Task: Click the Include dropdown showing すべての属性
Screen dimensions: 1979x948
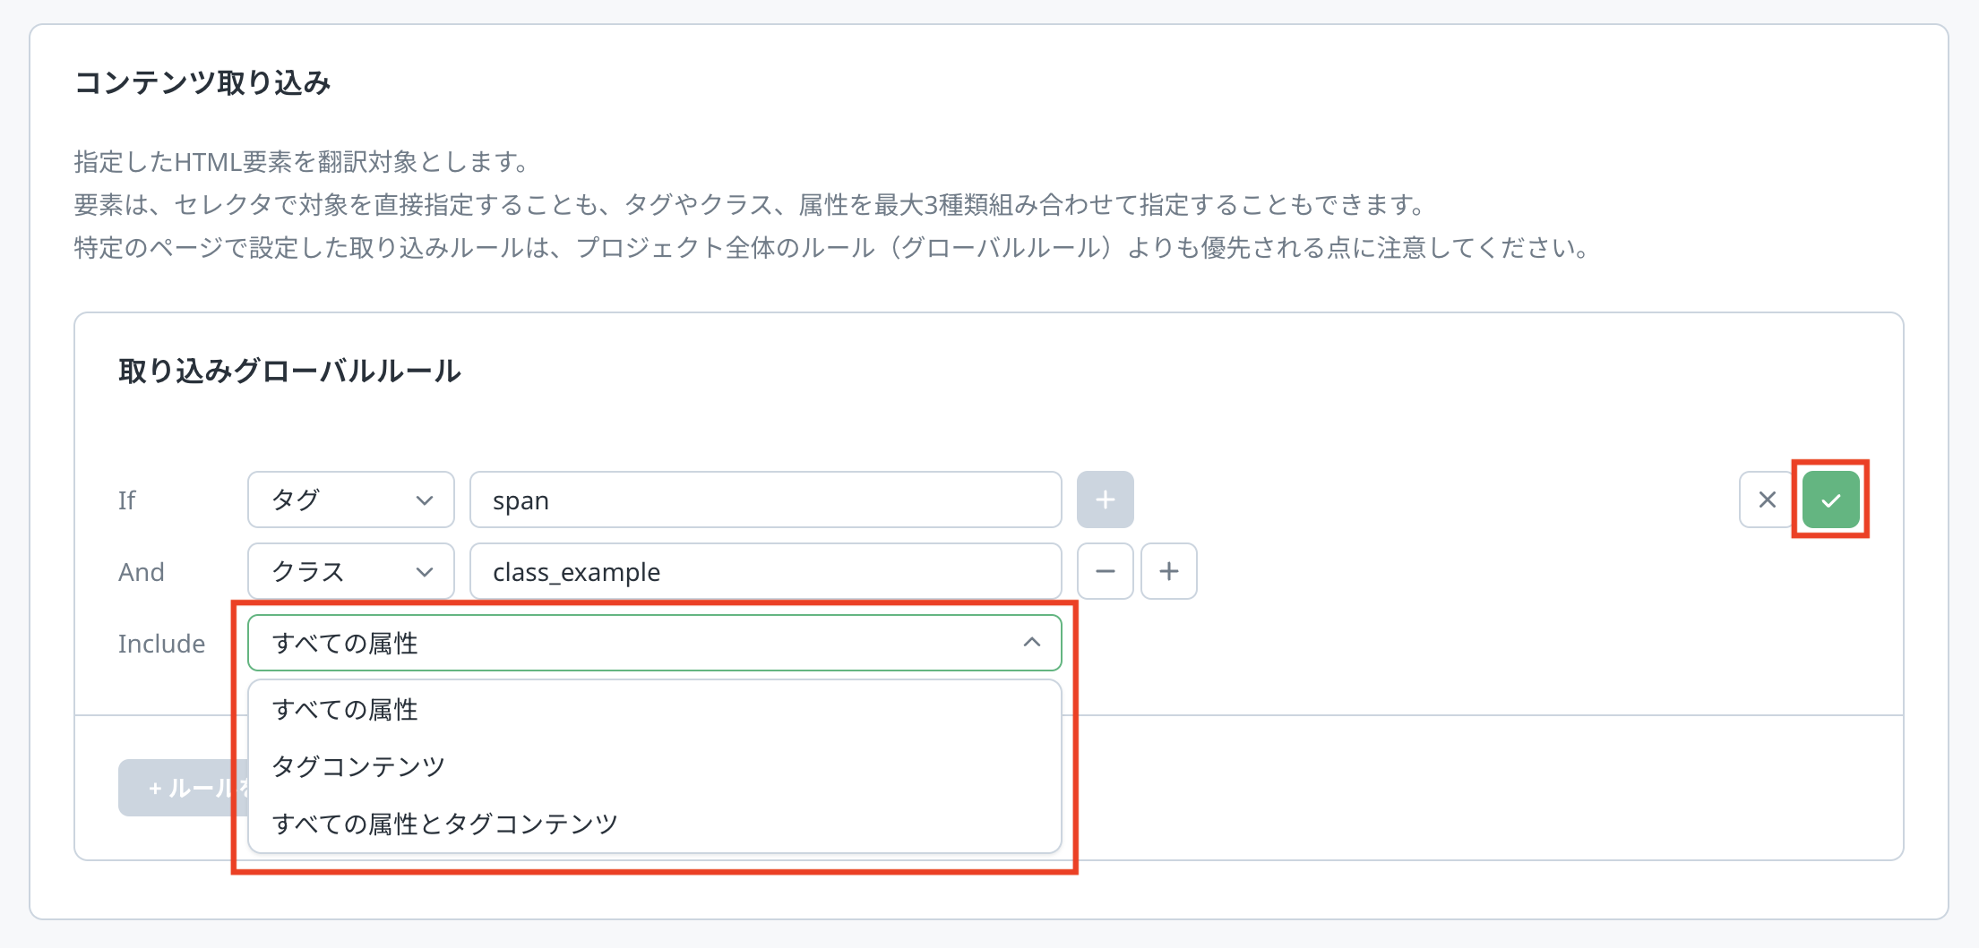Action: click(627, 643)
